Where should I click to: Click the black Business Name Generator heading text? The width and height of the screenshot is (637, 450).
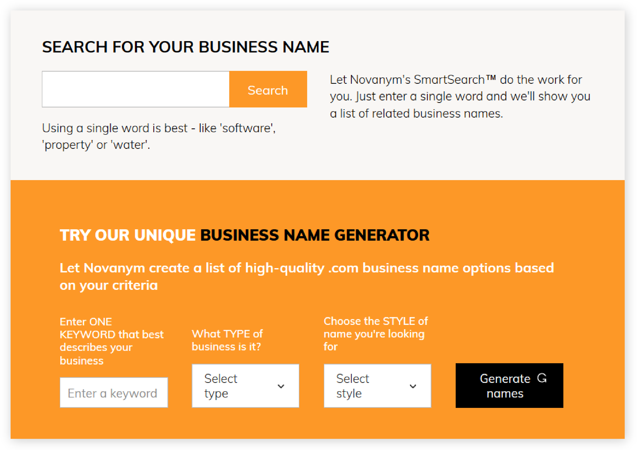click(315, 235)
